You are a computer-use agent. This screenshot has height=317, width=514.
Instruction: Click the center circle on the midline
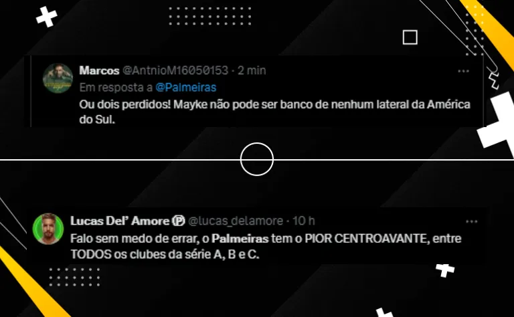coord(257,159)
